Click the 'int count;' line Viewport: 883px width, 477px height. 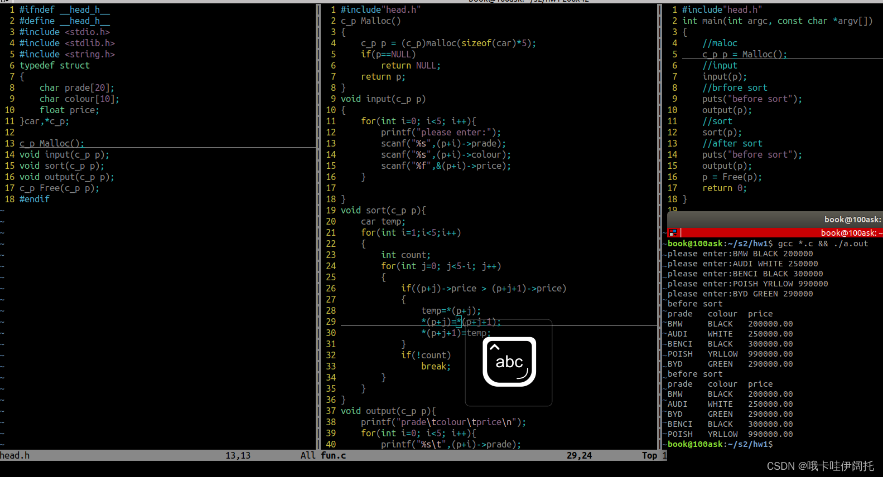[406, 255]
